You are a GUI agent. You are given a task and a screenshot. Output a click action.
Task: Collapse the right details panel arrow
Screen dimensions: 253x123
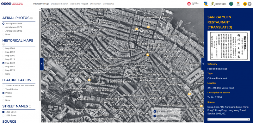click(x=203, y=64)
